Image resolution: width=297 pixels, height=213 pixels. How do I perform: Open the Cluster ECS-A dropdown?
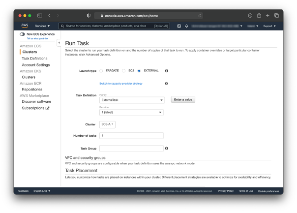[107, 124]
